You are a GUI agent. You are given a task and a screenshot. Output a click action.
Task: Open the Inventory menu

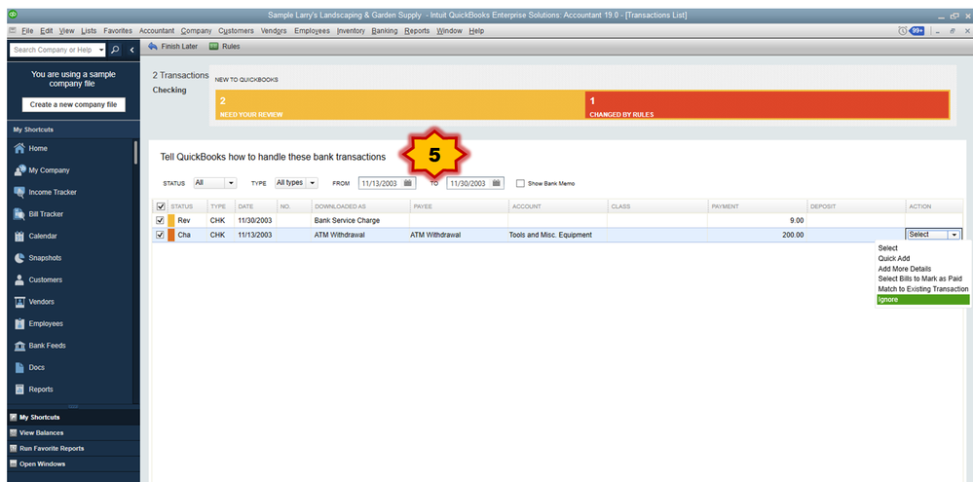point(351,30)
